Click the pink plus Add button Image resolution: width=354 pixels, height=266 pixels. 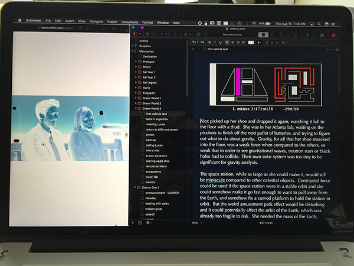162,34
